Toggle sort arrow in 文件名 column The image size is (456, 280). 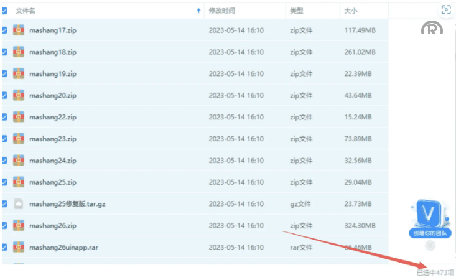pyautogui.click(x=198, y=11)
